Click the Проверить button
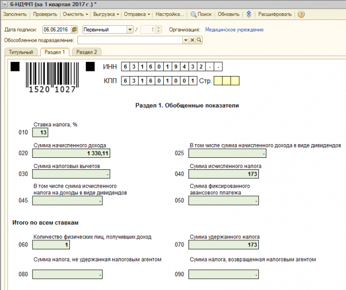The height and width of the screenshot is (290, 346). pos(44,14)
